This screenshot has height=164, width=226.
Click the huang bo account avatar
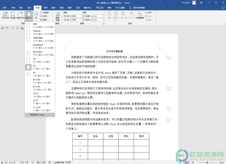tap(194, 3)
